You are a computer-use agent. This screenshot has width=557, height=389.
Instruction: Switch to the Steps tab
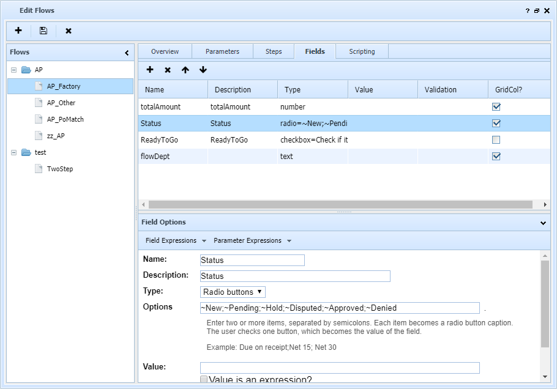pyautogui.click(x=274, y=51)
